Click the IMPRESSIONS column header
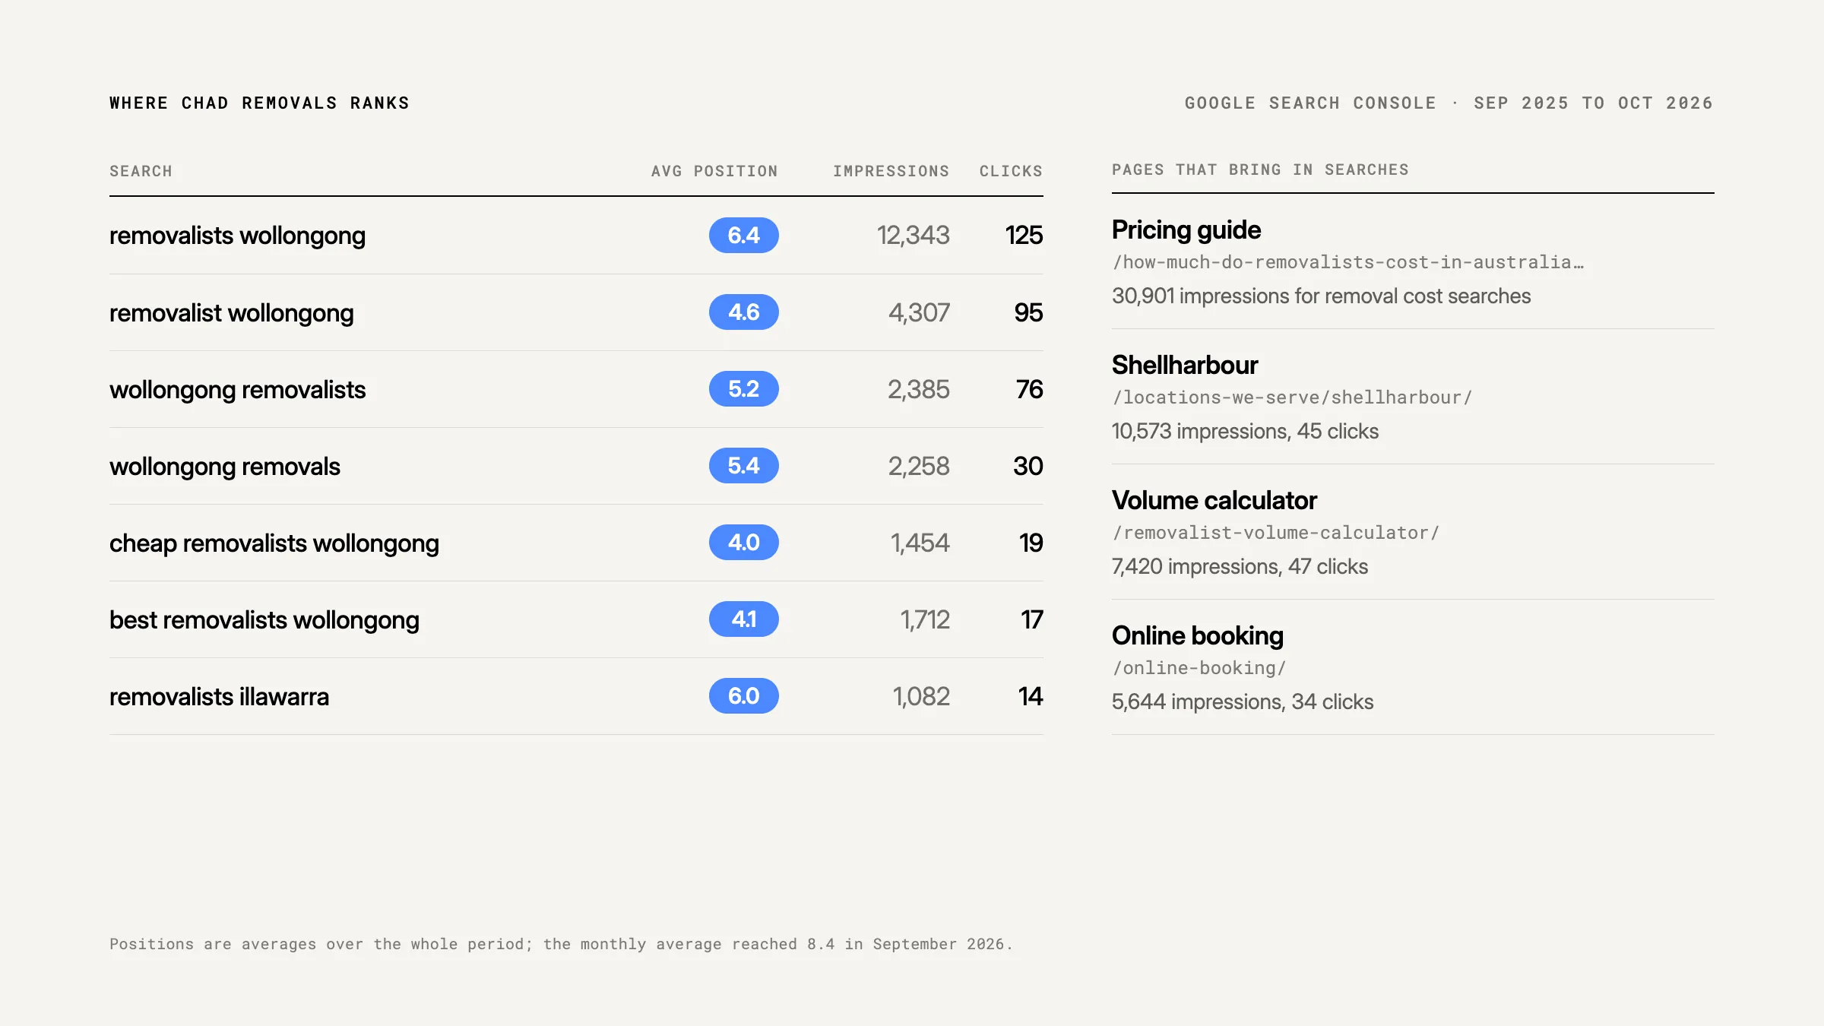Screen dimensions: 1824x1026 point(891,171)
